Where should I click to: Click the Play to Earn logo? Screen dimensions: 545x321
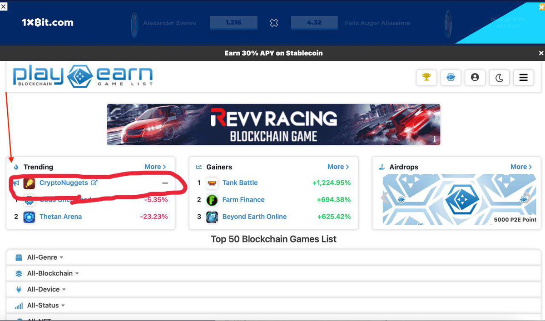(x=83, y=76)
